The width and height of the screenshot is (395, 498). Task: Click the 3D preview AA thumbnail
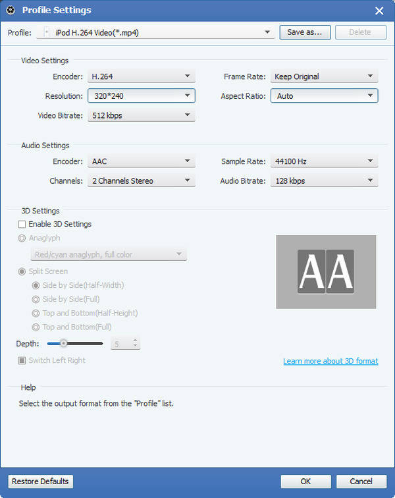[x=326, y=271]
